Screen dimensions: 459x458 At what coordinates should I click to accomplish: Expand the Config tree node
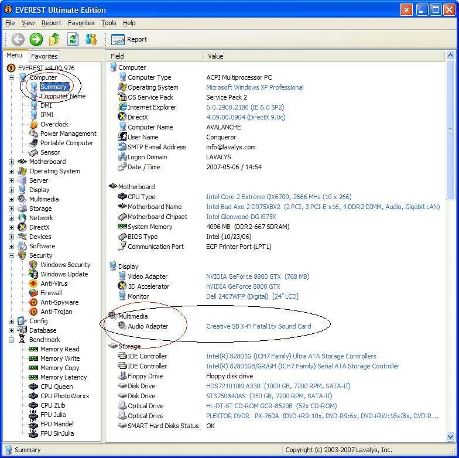(11, 321)
